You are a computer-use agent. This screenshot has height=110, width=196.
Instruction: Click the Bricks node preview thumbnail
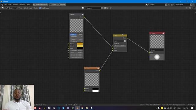(x=76, y=26)
